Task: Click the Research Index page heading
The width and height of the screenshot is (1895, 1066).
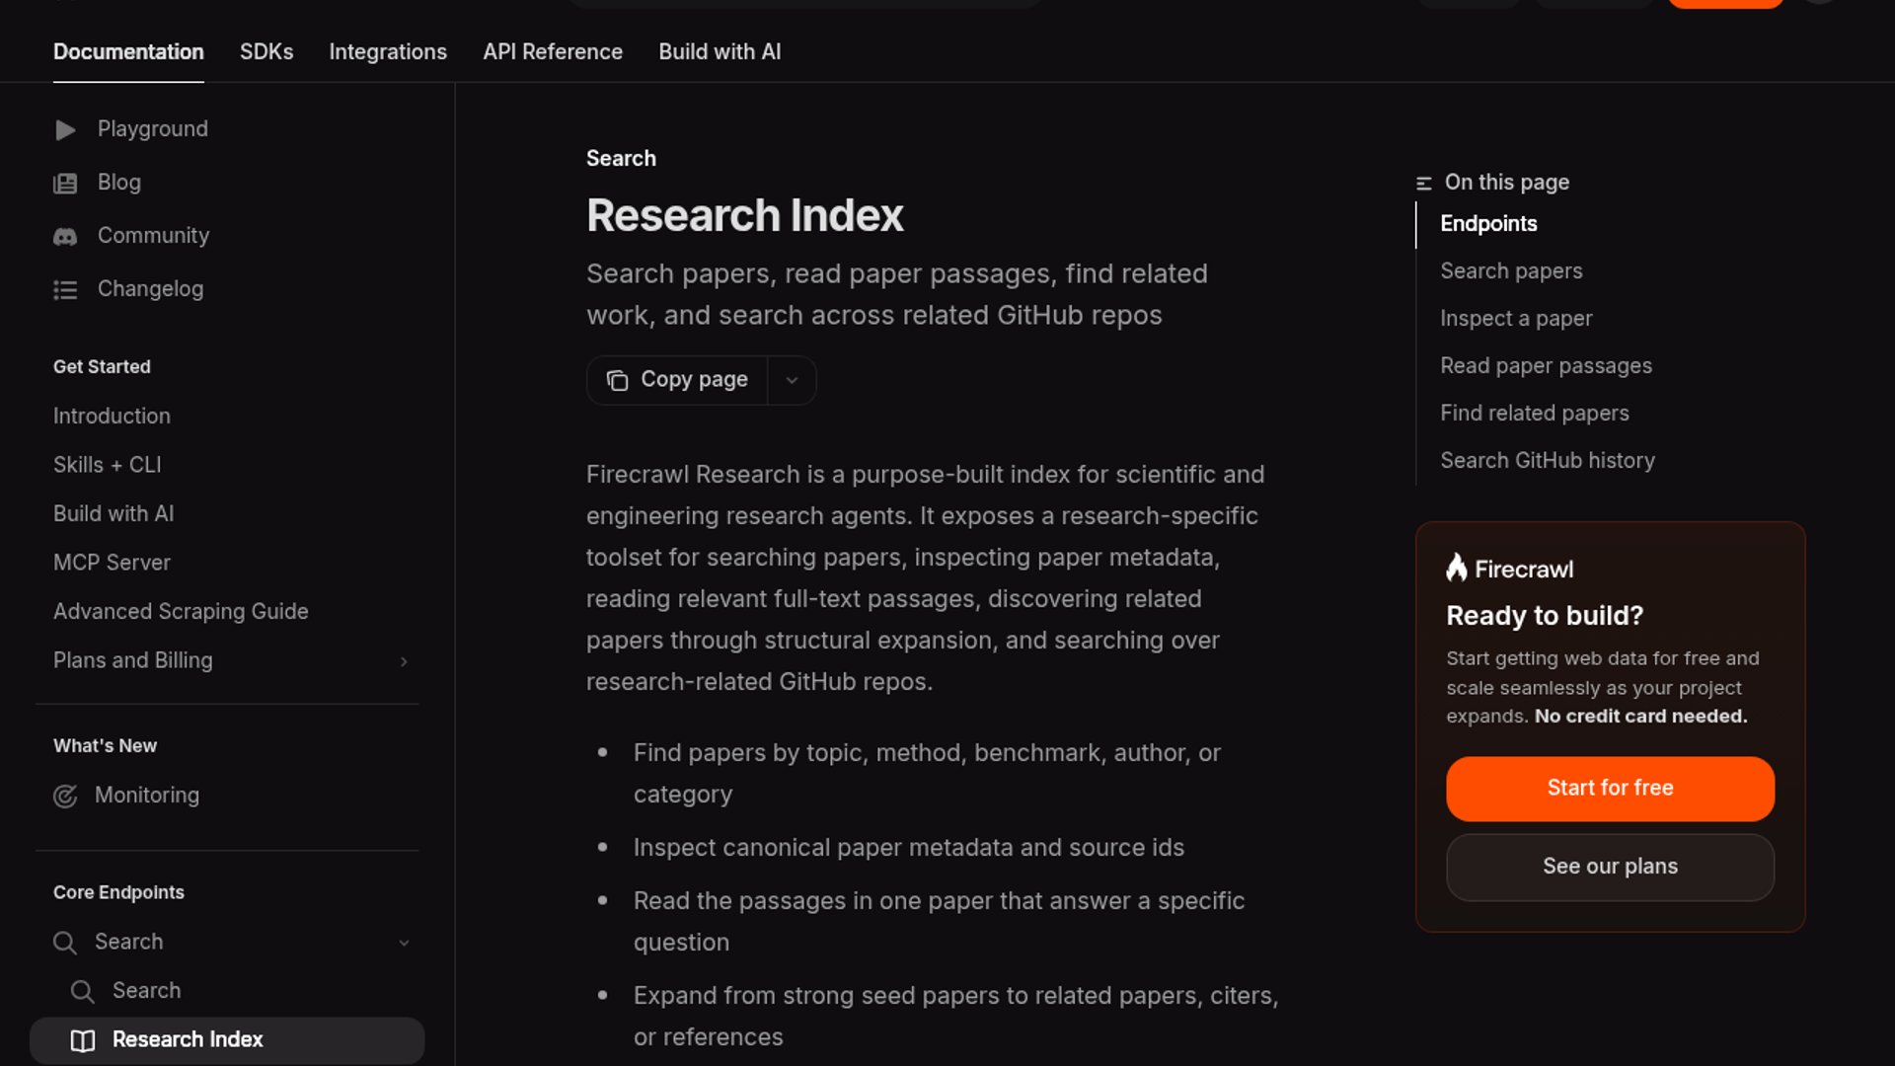Action: 745,216
